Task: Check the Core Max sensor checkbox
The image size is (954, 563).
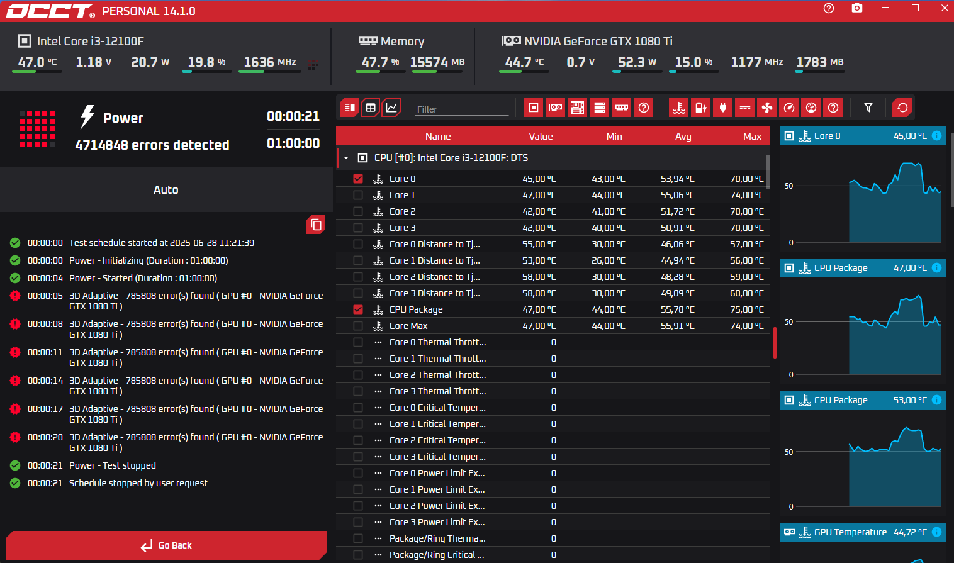Action: click(358, 326)
